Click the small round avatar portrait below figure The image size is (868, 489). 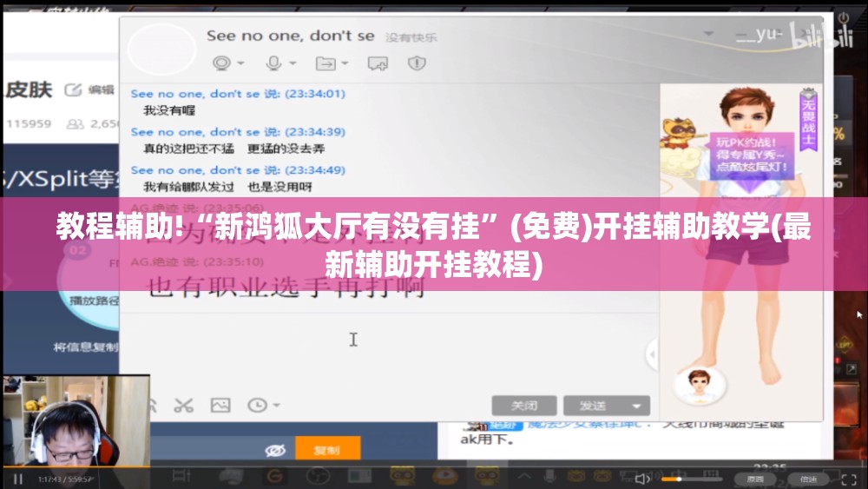699,385
